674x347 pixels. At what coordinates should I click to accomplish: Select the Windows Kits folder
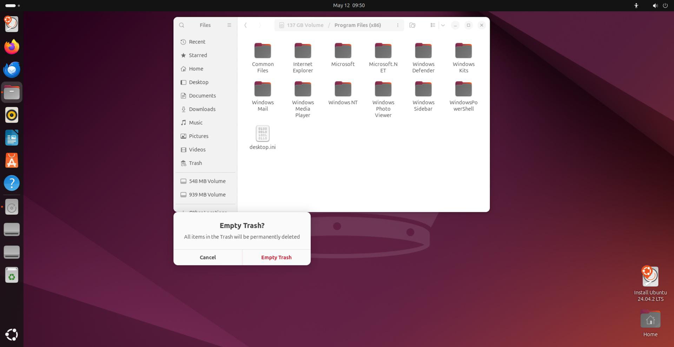(463, 58)
